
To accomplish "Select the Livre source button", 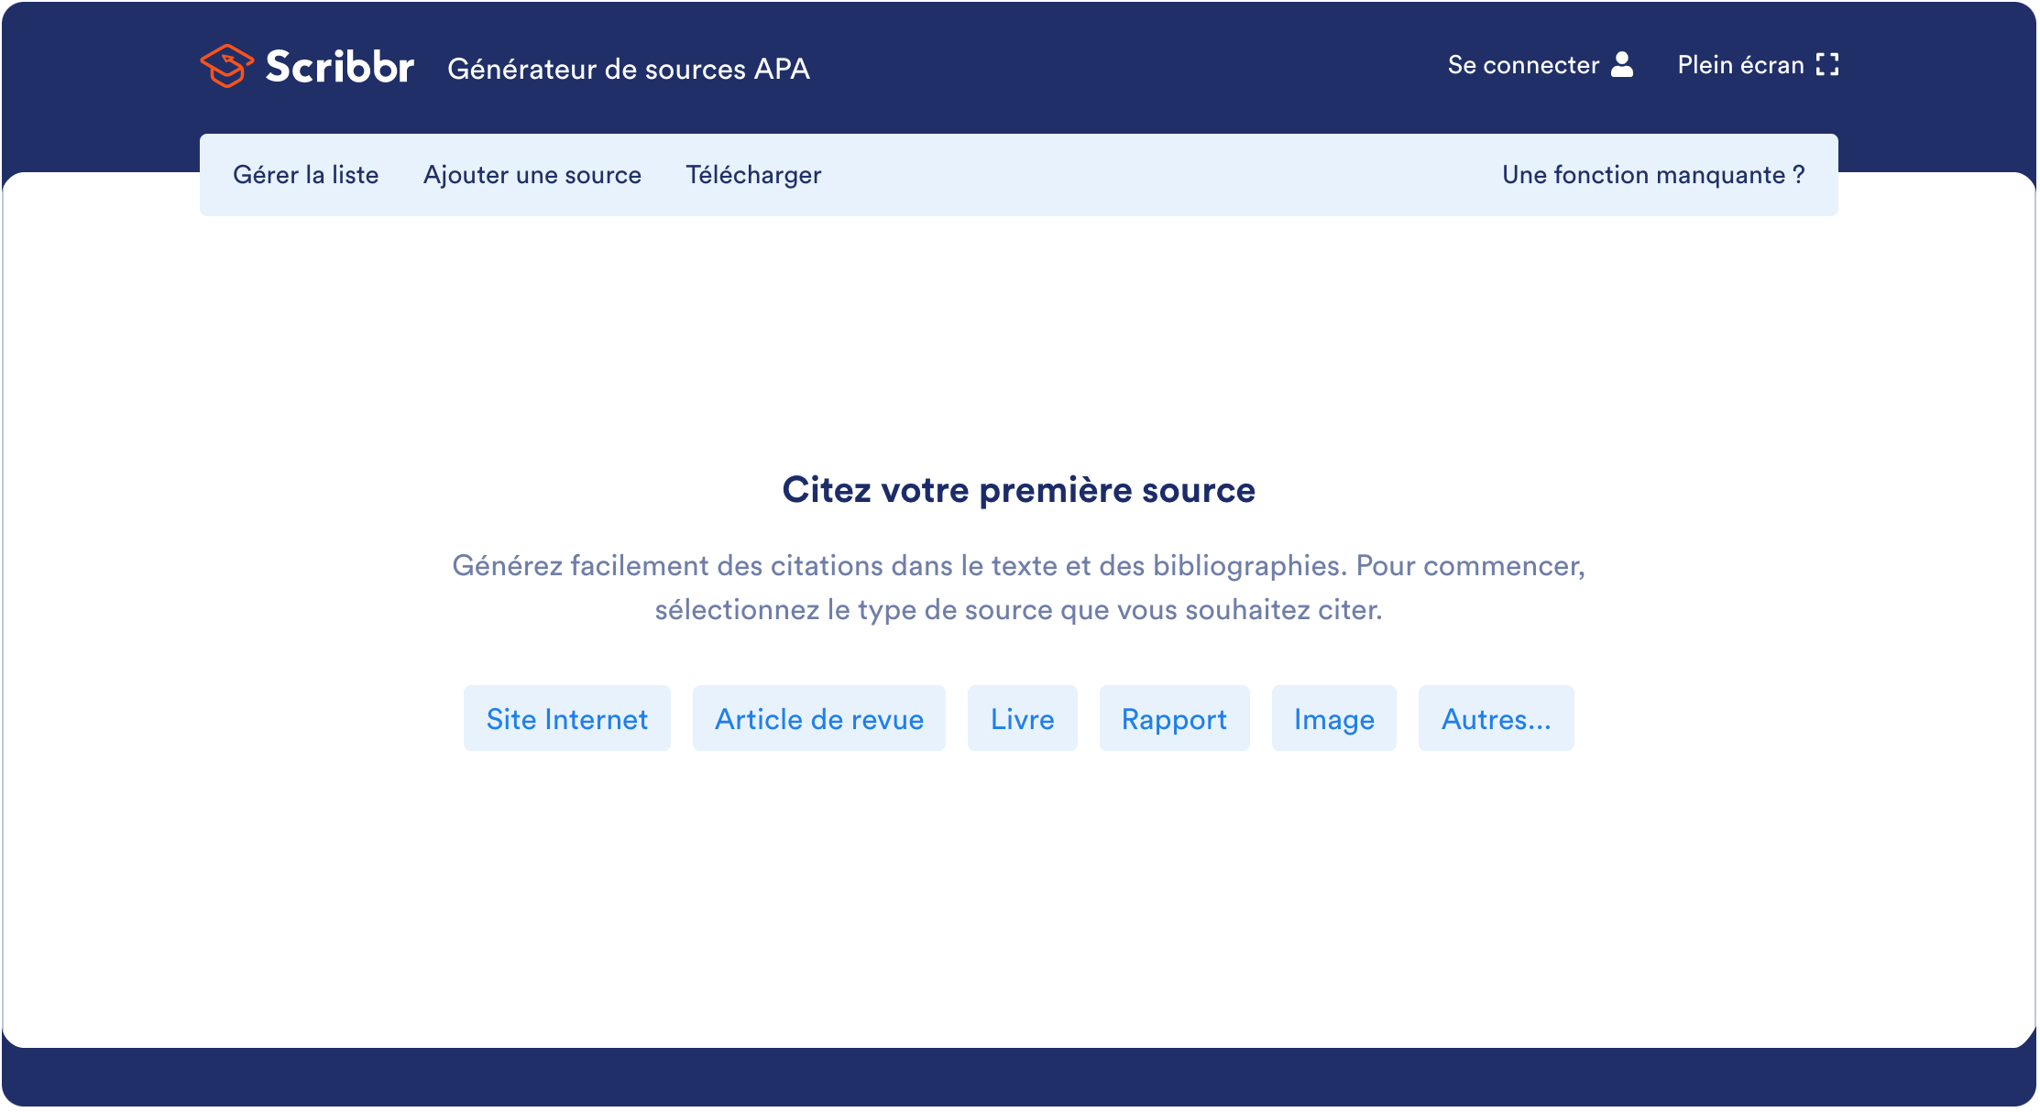I will pyautogui.click(x=1023, y=719).
